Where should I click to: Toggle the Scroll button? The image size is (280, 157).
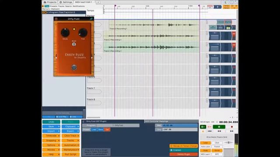coord(217,150)
